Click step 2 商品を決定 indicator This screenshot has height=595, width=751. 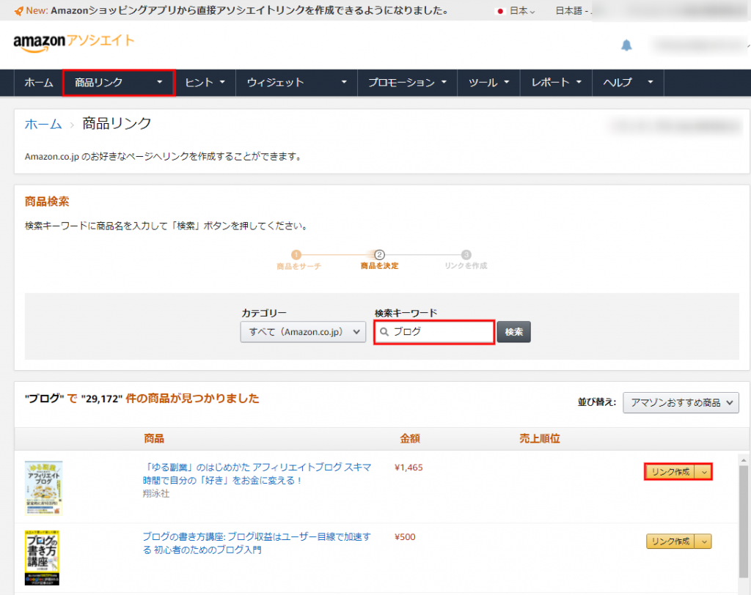(379, 260)
